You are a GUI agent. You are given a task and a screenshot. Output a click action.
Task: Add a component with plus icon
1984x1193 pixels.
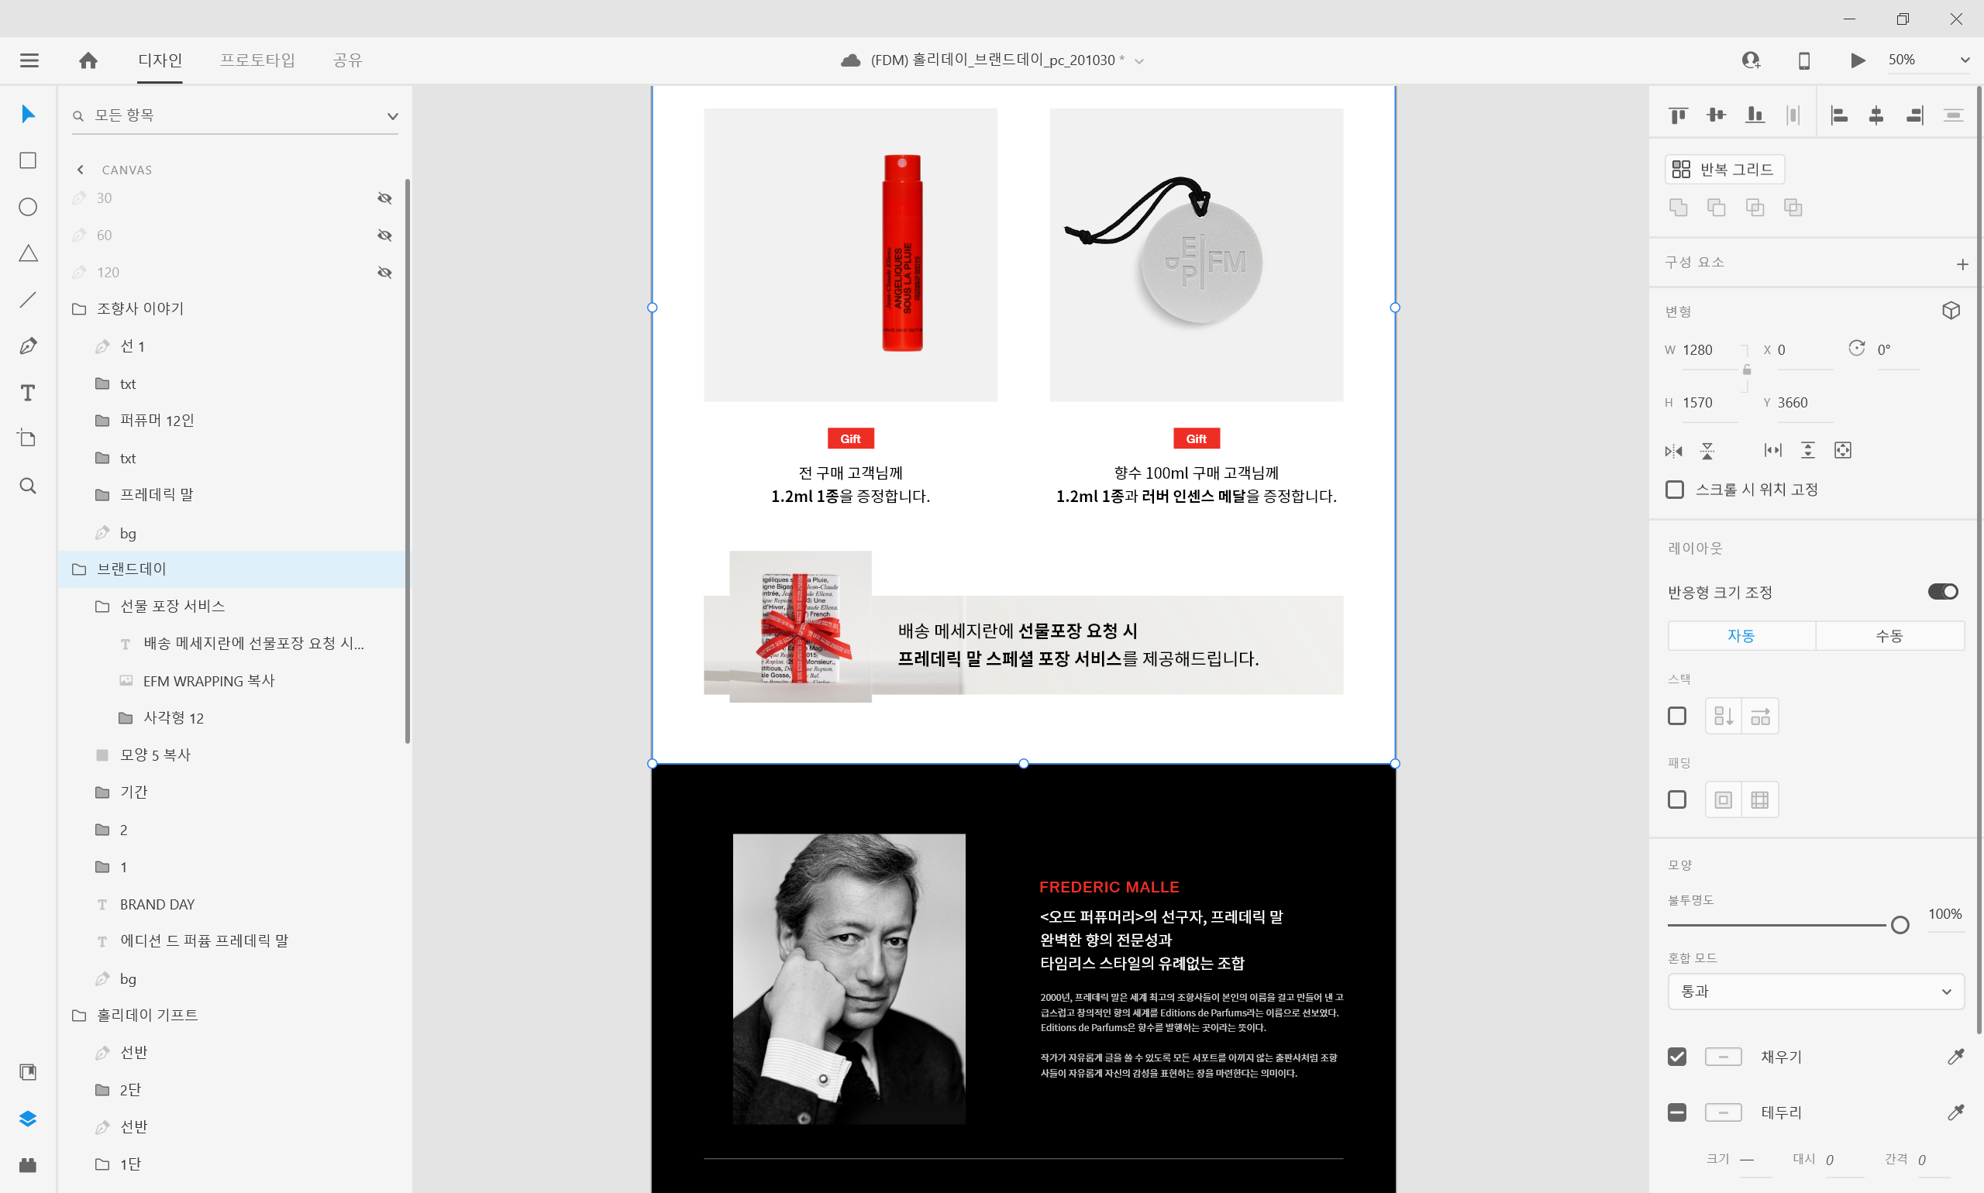tap(1962, 264)
